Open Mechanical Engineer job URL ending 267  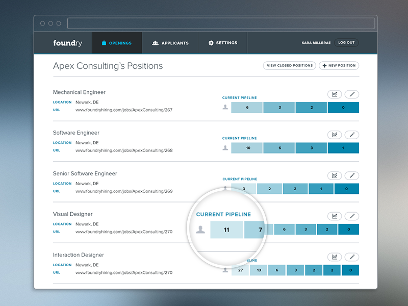click(124, 110)
